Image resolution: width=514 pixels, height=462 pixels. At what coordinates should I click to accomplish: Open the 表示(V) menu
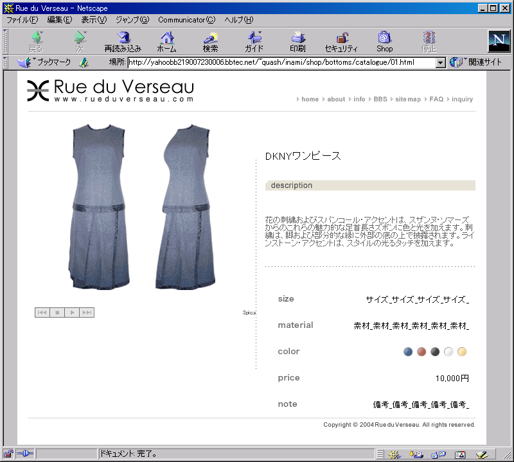click(x=94, y=20)
